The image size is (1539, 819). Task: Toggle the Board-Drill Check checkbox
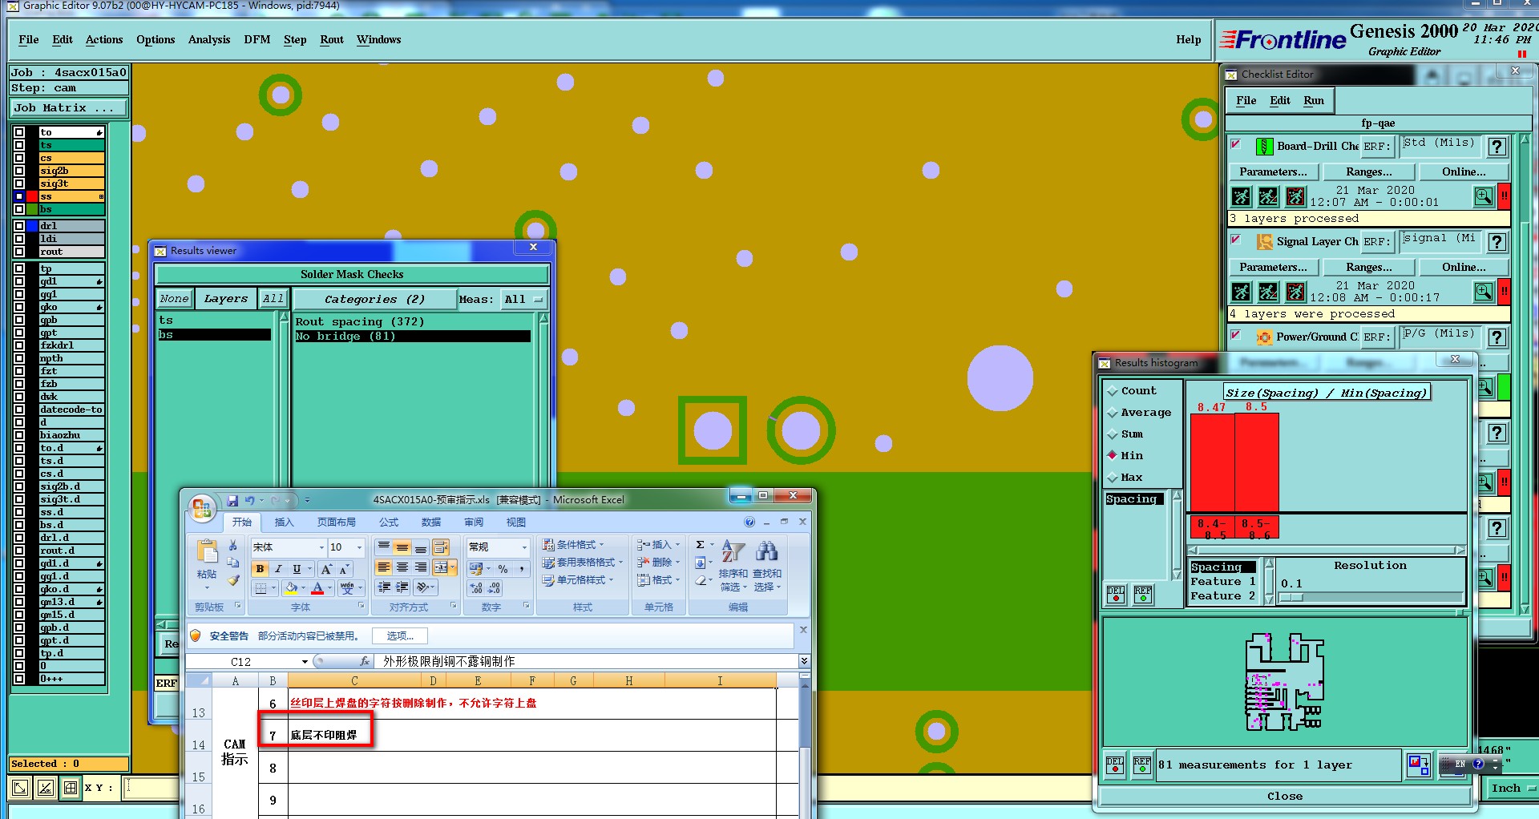(1236, 144)
